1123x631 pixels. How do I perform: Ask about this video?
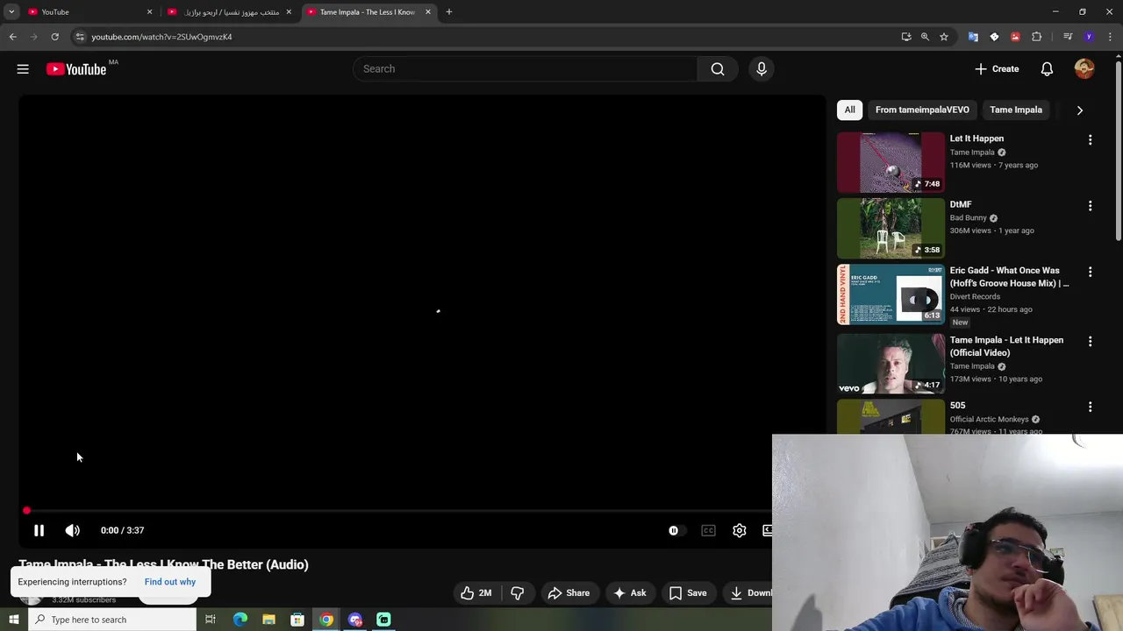630,593
